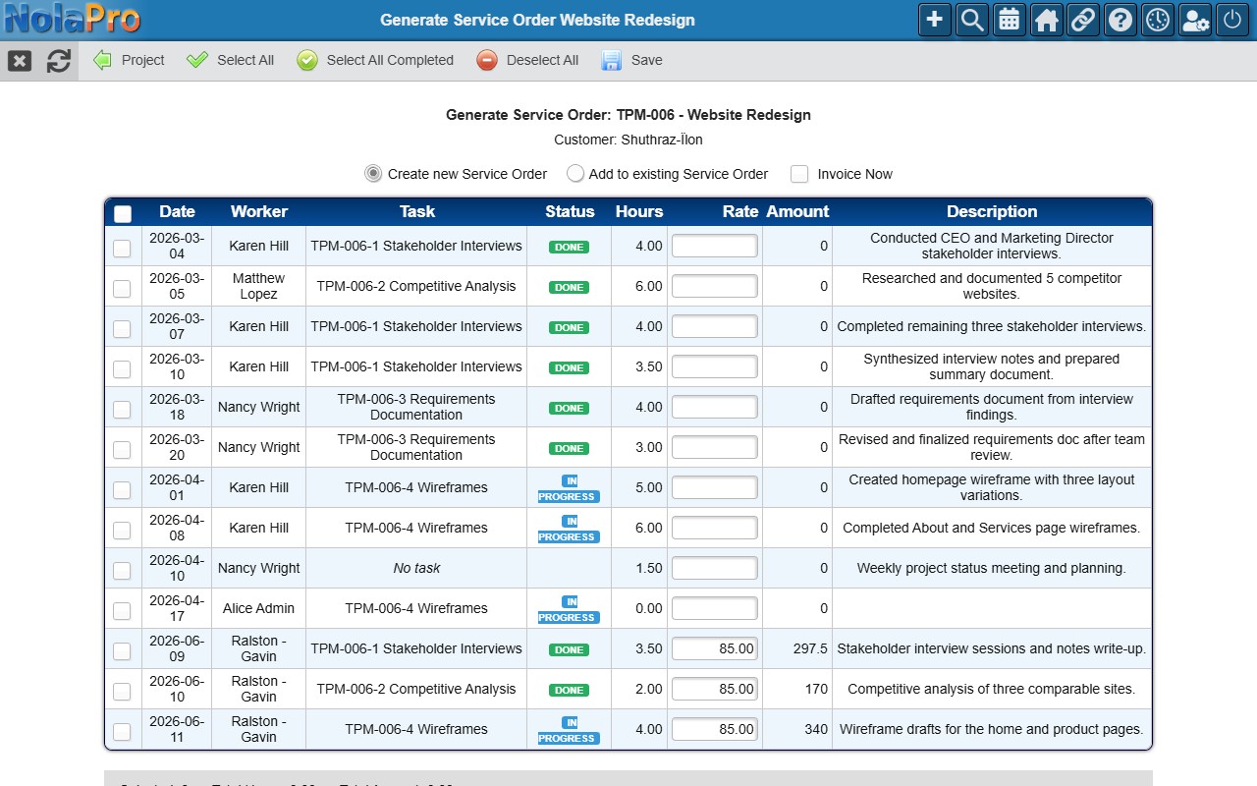Click Deselect All in toolbar
This screenshot has height=786, width=1257.
(x=527, y=60)
